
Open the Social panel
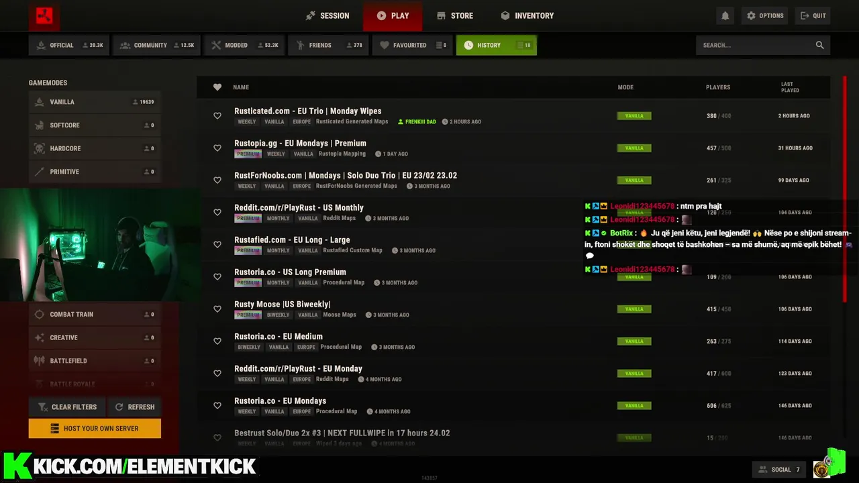778,470
